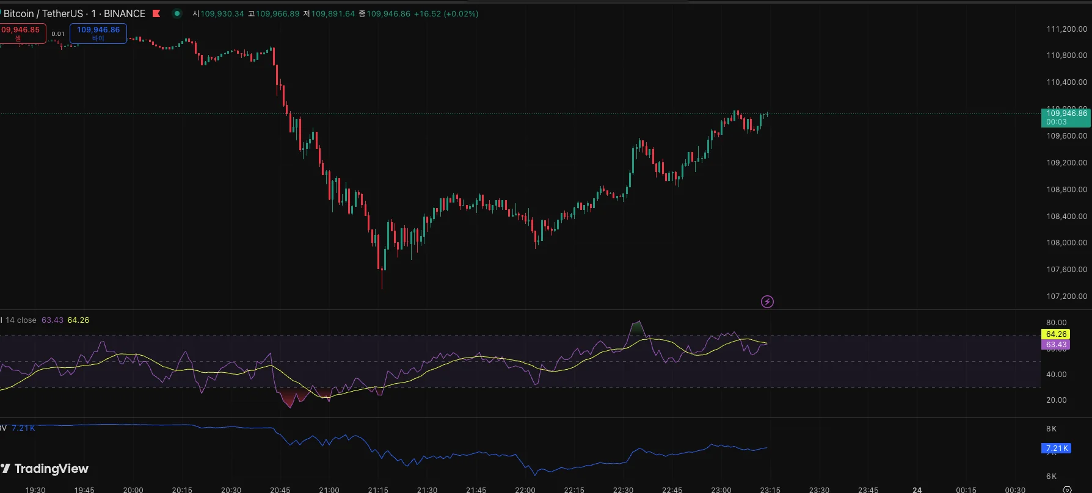The width and height of the screenshot is (1092, 493).
Task: Click the 108,000.00 price axis label
Action: [x=1067, y=243]
